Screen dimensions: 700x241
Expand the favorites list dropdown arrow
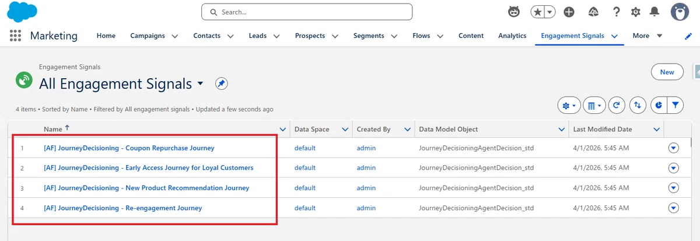(550, 12)
